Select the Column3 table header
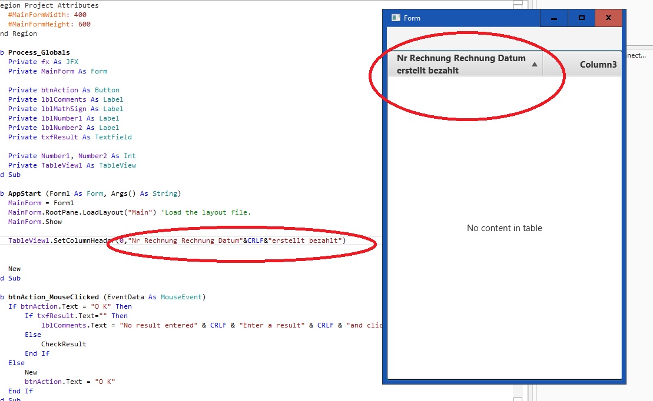Image resolution: width=653 pixels, height=401 pixels. click(x=598, y=65)
